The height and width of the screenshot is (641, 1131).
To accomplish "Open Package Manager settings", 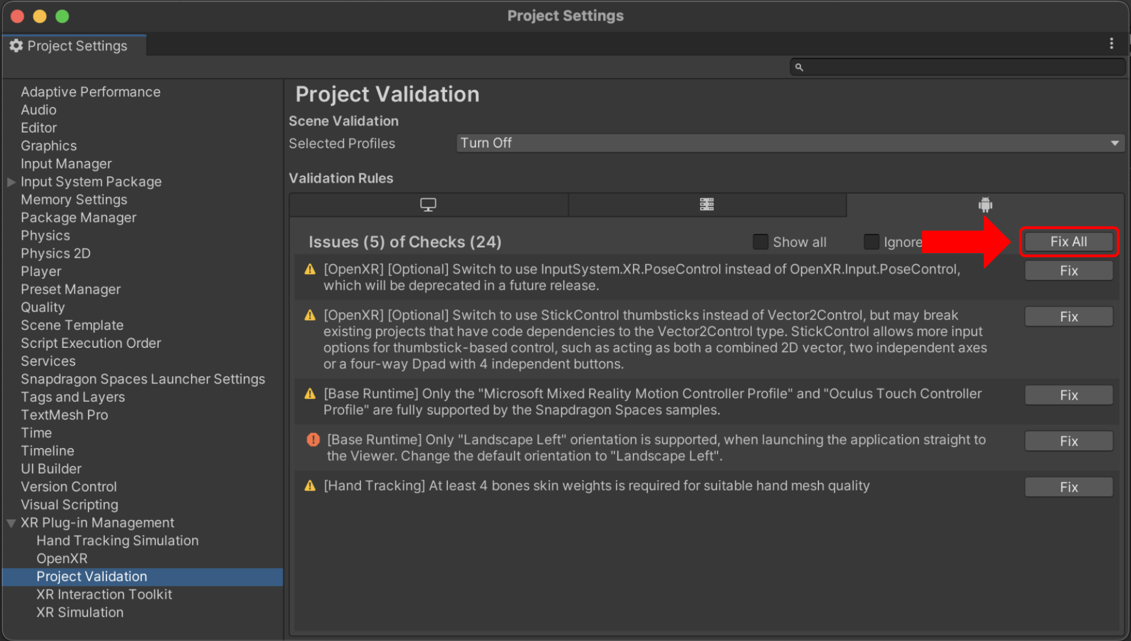I will coord(79,217).
